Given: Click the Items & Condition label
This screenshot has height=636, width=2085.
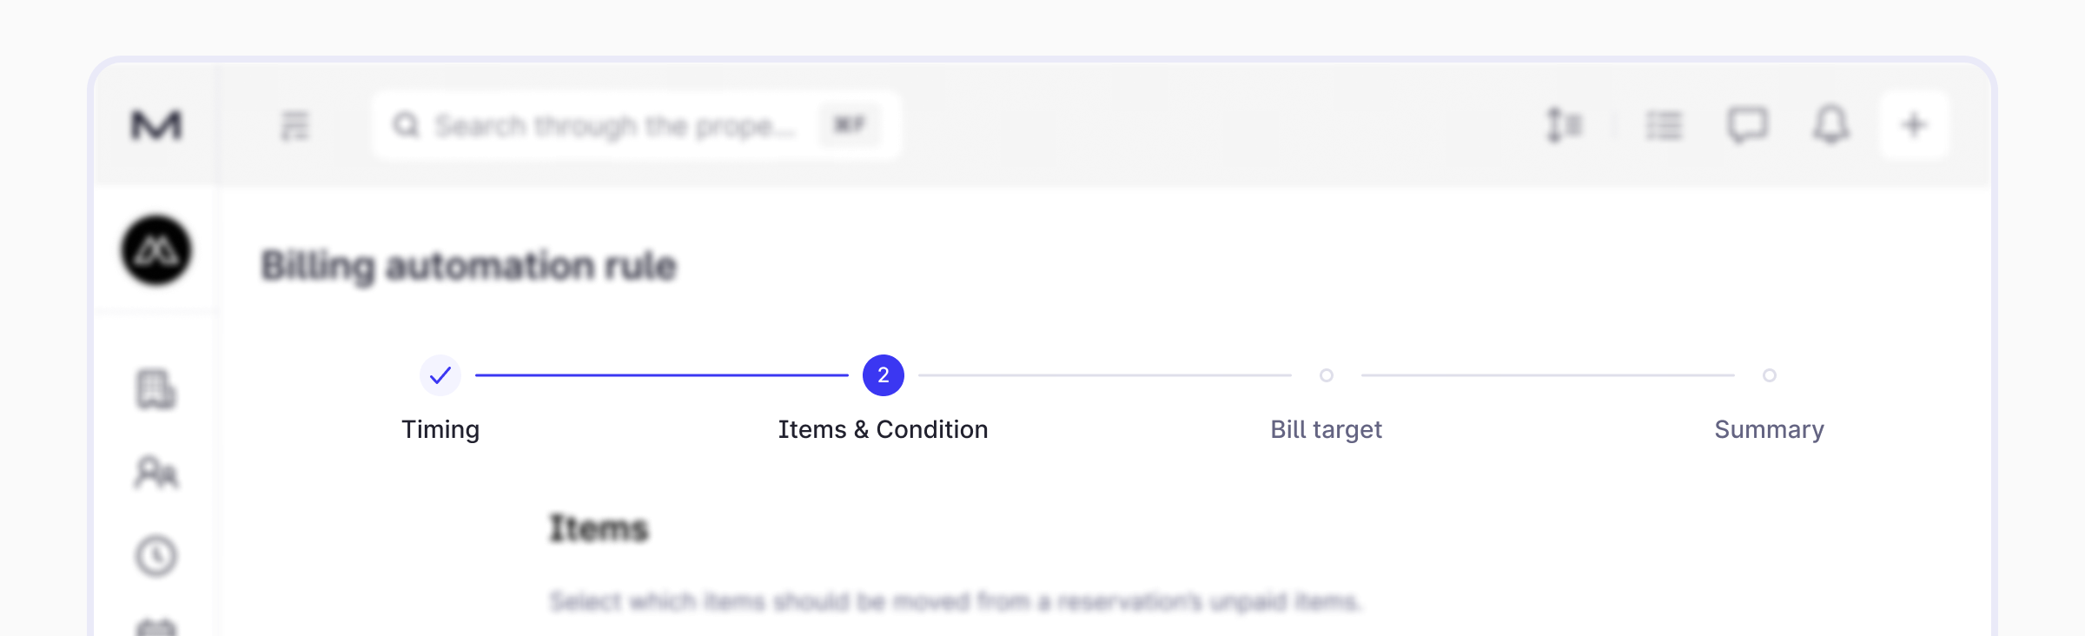Looking at the screenshot, I should (x=883, y=429).
